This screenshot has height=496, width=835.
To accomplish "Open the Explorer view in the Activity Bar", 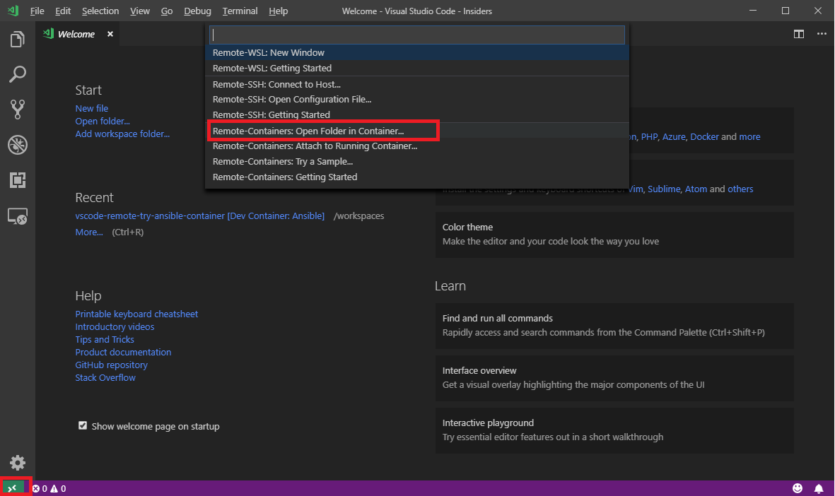I will (17, 40).
